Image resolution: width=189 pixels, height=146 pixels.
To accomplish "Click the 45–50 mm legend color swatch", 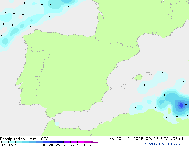I will (88, 142).
